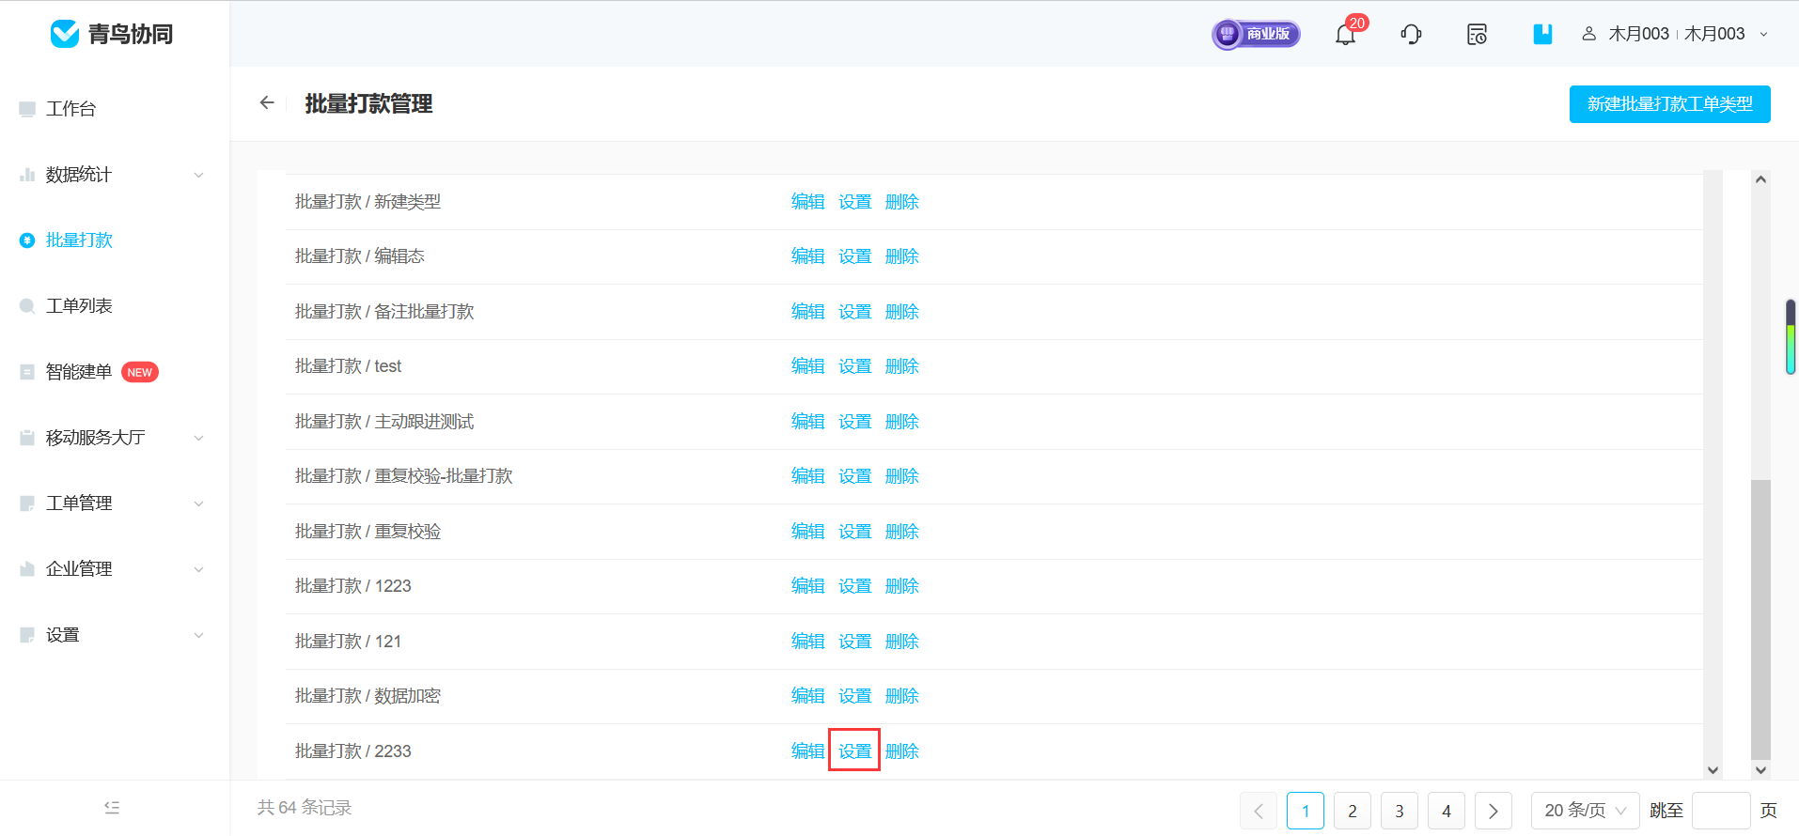
Task: Expand the 数据统计 menu chevron
Action: click(x=198, y=175)
